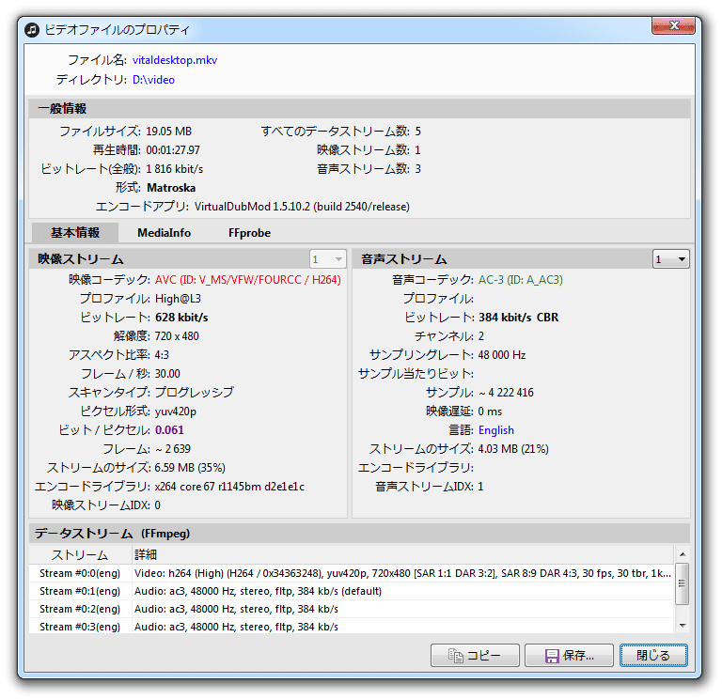Click the pixel format value yuv420p
Image resolution: width=722 pixels, height=699 pixels.
tap(176, 412)
